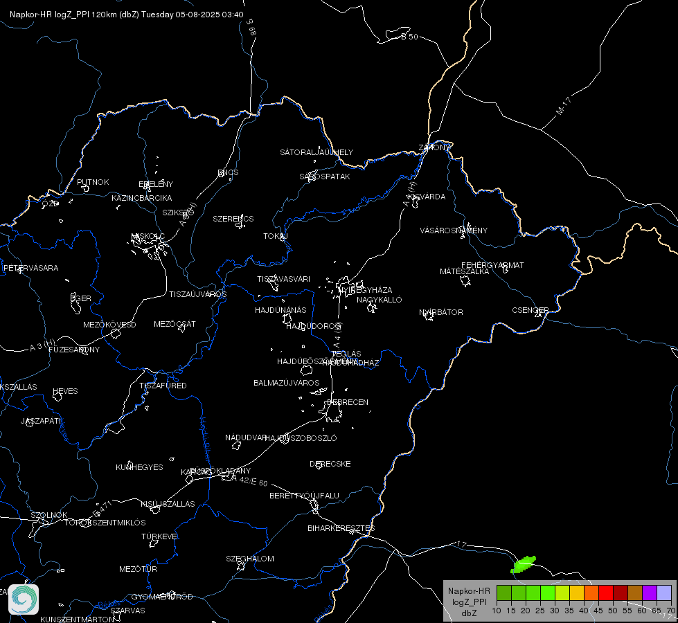Click the KISVÁRDA city label

coord(427,197)
